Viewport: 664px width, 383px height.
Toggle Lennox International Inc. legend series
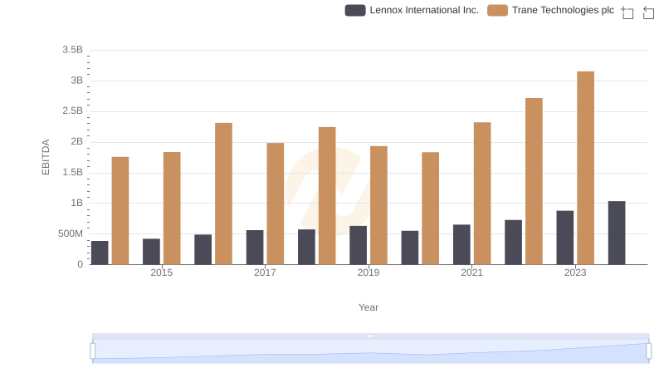(412, 10)
